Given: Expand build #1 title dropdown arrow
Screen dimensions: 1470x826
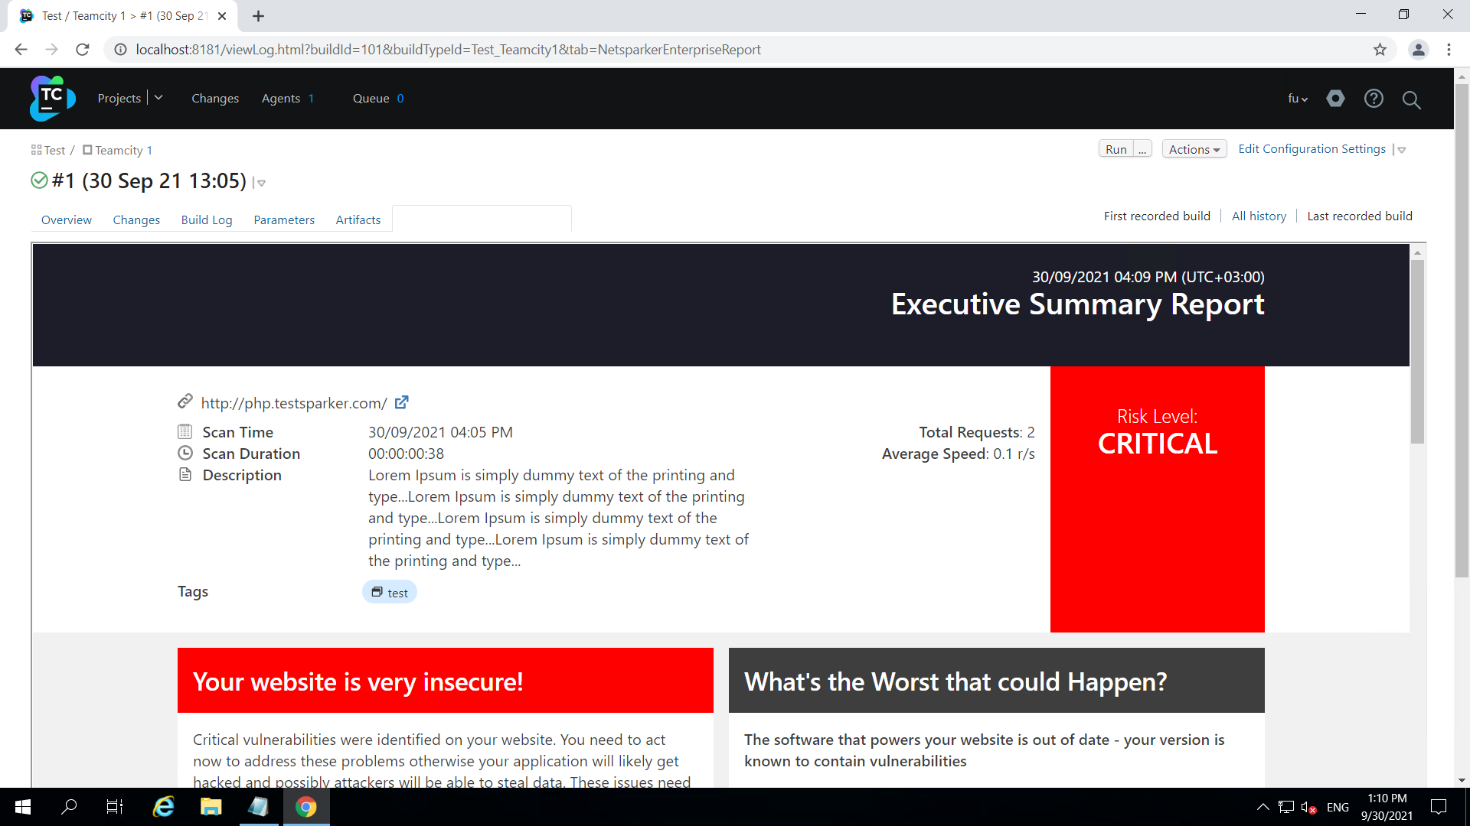Looking at the screenshot, I should click(x=261, y=183).
